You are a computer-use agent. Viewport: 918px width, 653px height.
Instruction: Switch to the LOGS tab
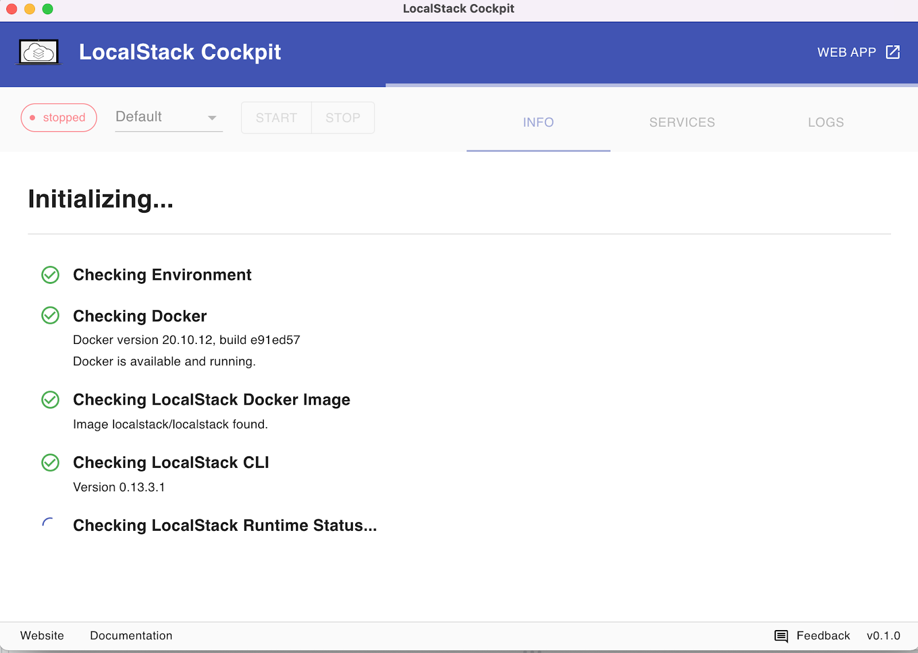coord(826,122)
